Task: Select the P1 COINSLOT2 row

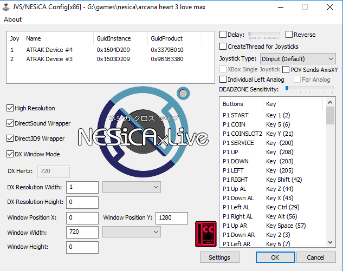Action: (273, 134)
